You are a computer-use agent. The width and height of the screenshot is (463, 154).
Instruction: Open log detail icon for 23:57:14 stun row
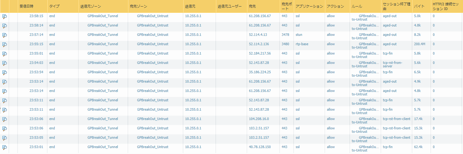[4, 35]
